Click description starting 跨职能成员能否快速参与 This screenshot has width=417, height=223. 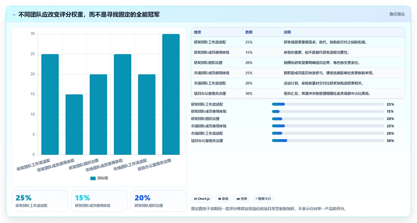coord(329,73)
